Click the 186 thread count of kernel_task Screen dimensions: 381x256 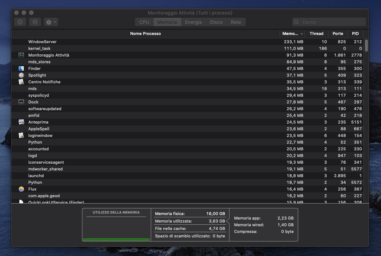(x=323, y=48)
